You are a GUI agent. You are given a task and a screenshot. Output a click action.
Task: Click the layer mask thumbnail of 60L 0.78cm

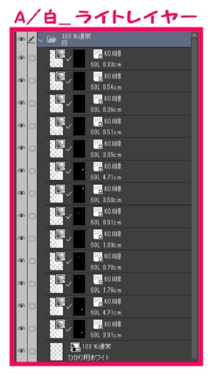click(x=79, y=261)
